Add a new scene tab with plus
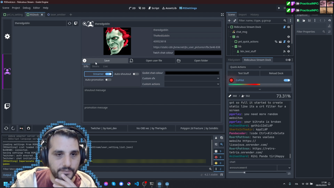 point(71,15)
